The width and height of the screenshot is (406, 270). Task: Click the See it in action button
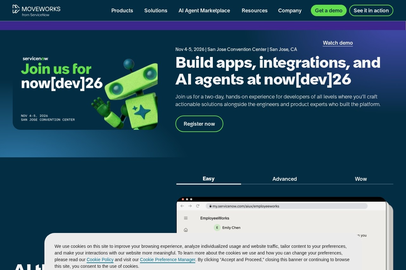pyautogui.click(x=371, y=10)
